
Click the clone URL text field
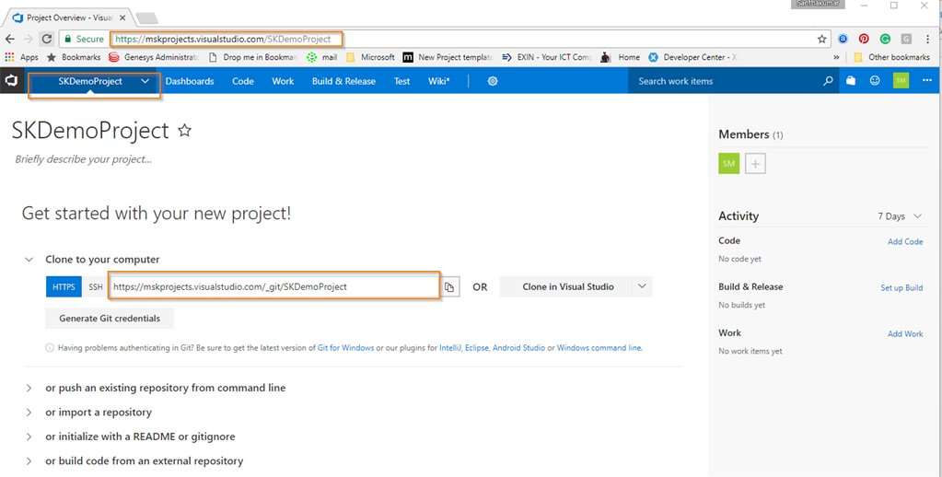click(274, 286)
